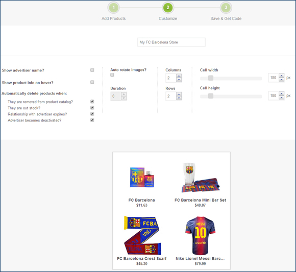
Task: Click the FC Barcelona product title
Action: 141,200
